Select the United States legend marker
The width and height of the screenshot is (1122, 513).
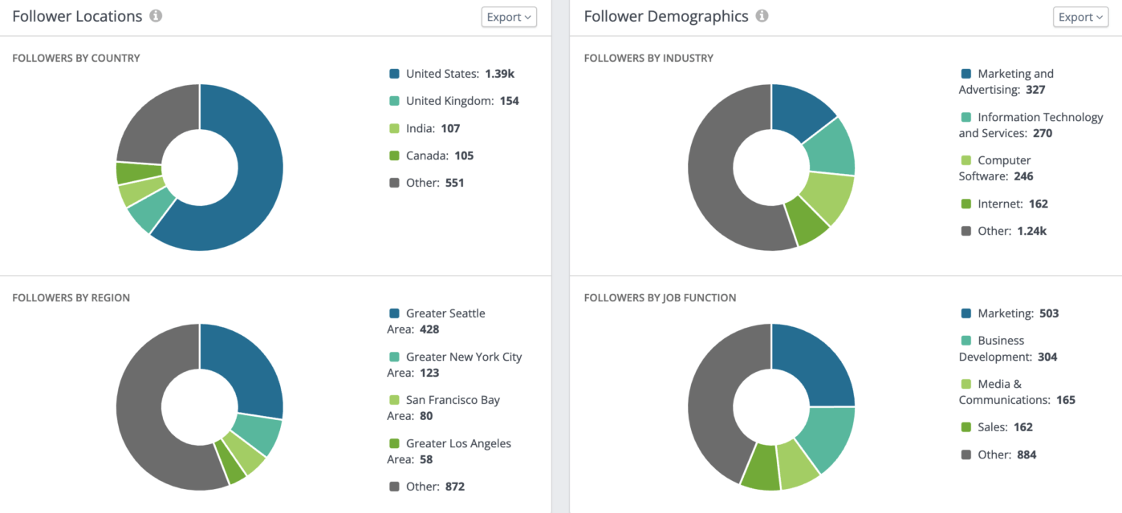coord(392,73)
